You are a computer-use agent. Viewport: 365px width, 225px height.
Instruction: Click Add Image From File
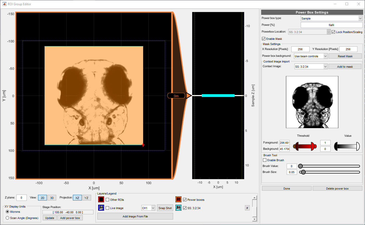(135, 216)
